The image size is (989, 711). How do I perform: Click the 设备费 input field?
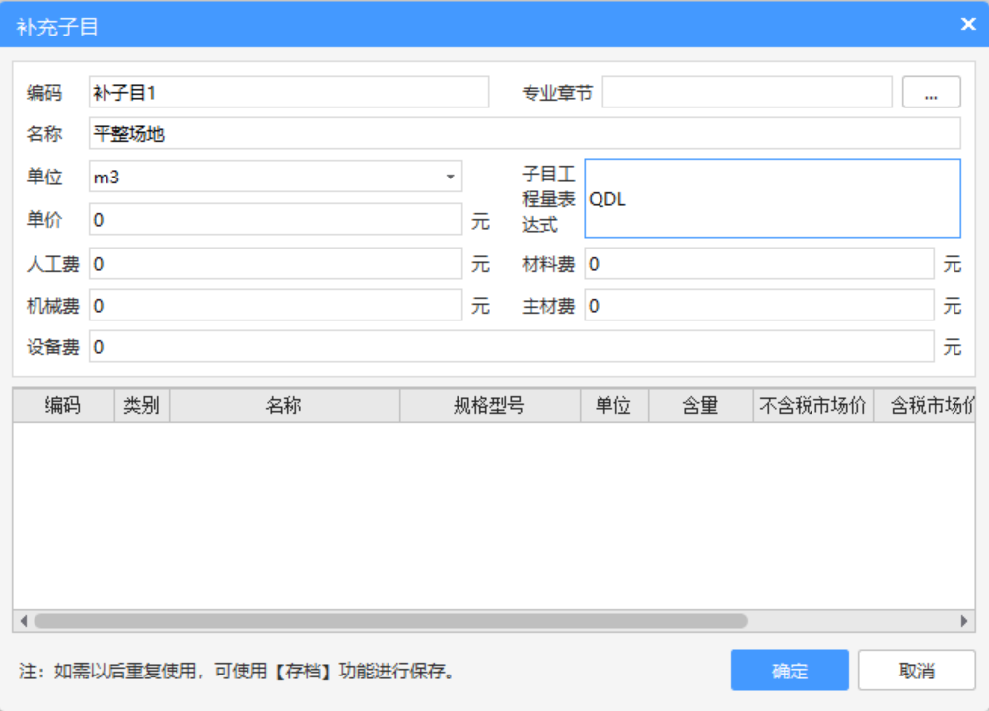(x=511, y=347)
